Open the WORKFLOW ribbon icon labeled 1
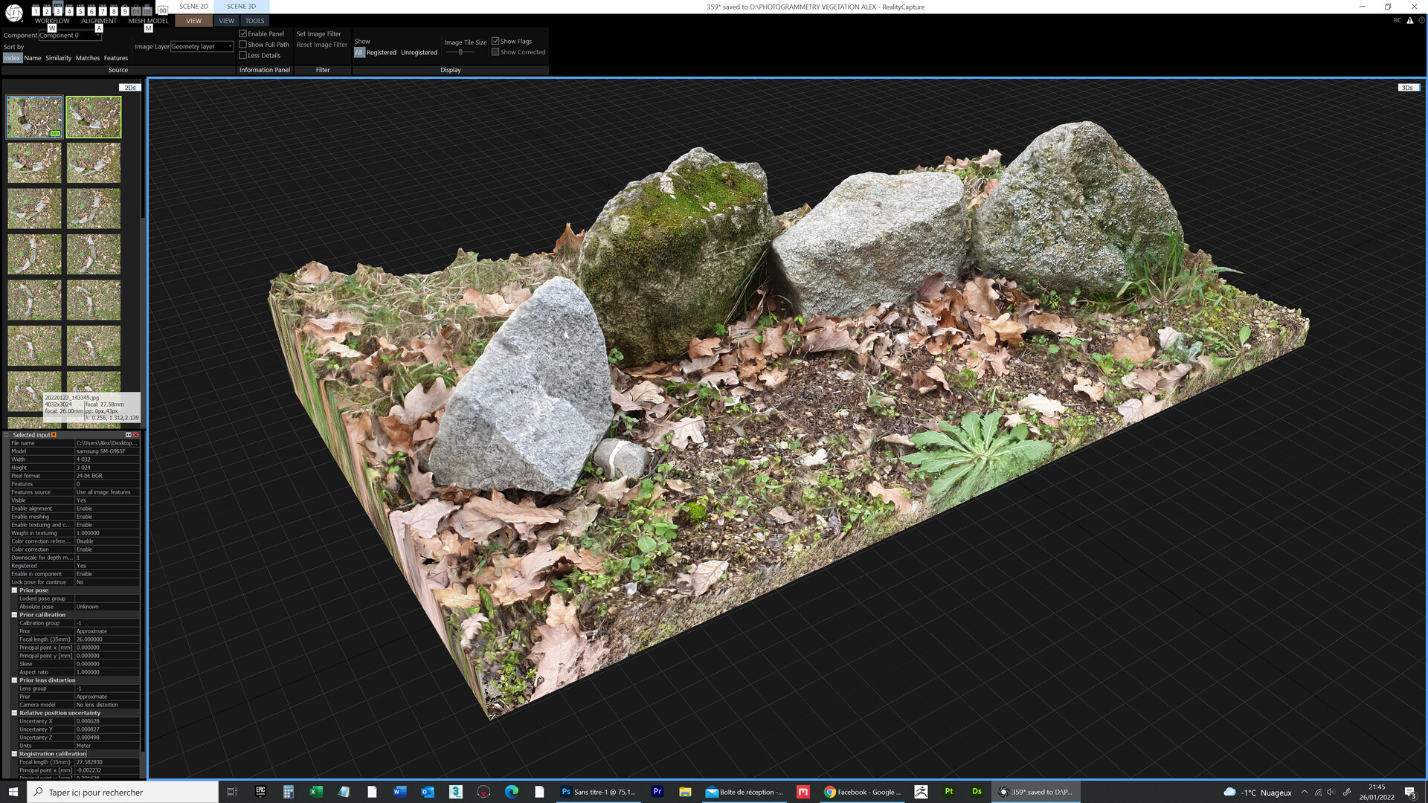This screenshot has width=1428, height=803. 36,10
